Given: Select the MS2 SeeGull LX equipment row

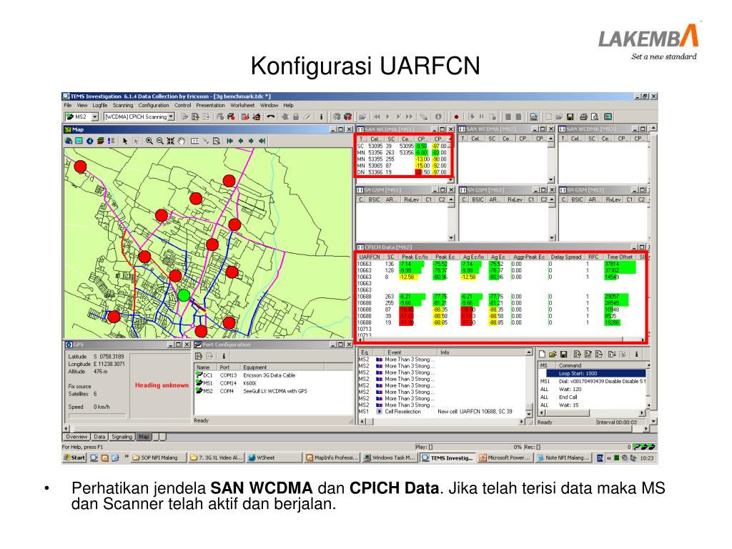Looking at the screenshot, I should [273, 391].
